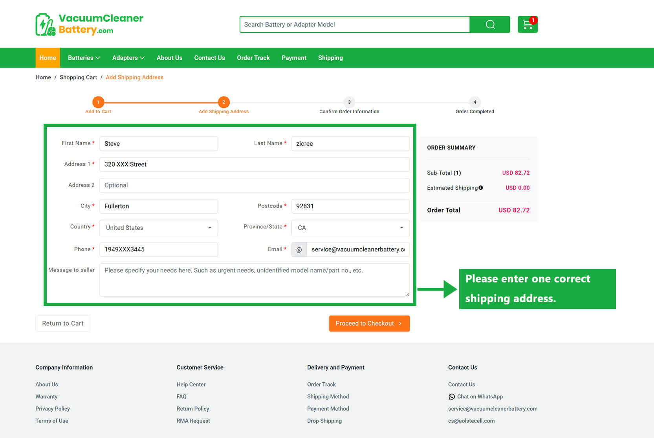Image resolution: width=654 pixels, height=438 pixels.
Task: Open the Province/State dropdown
Action: tap(350, 228)
